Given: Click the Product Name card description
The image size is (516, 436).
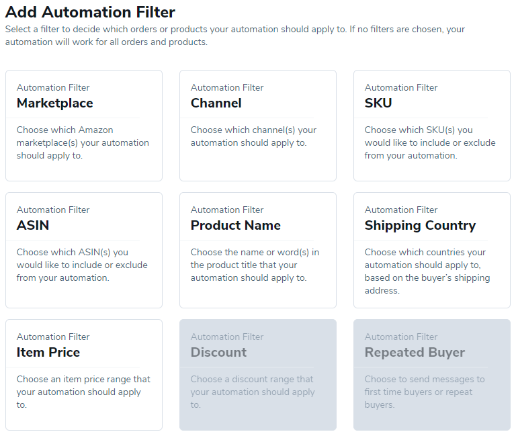Looking at the screenshot, I should click(x=255, y=265).
